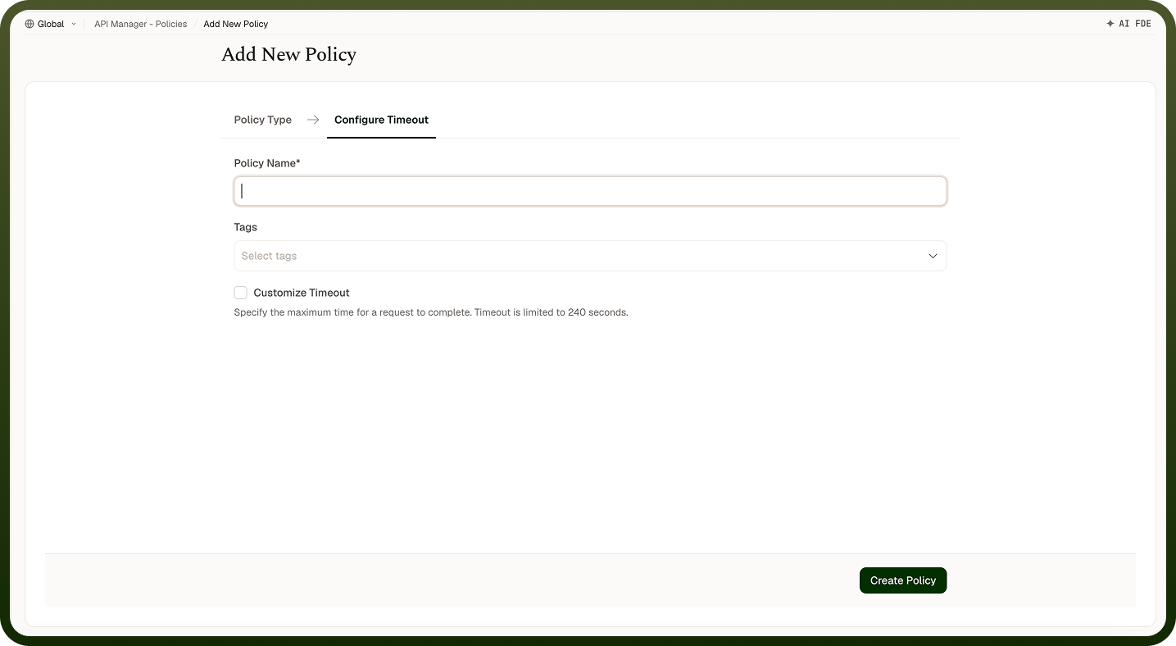Screen dimensions: 1176x646
Task: Click the Global scope label
Action: 51,24
